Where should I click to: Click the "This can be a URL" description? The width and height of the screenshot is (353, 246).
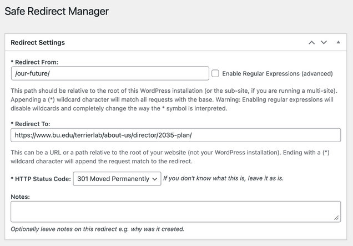[170, 157]
